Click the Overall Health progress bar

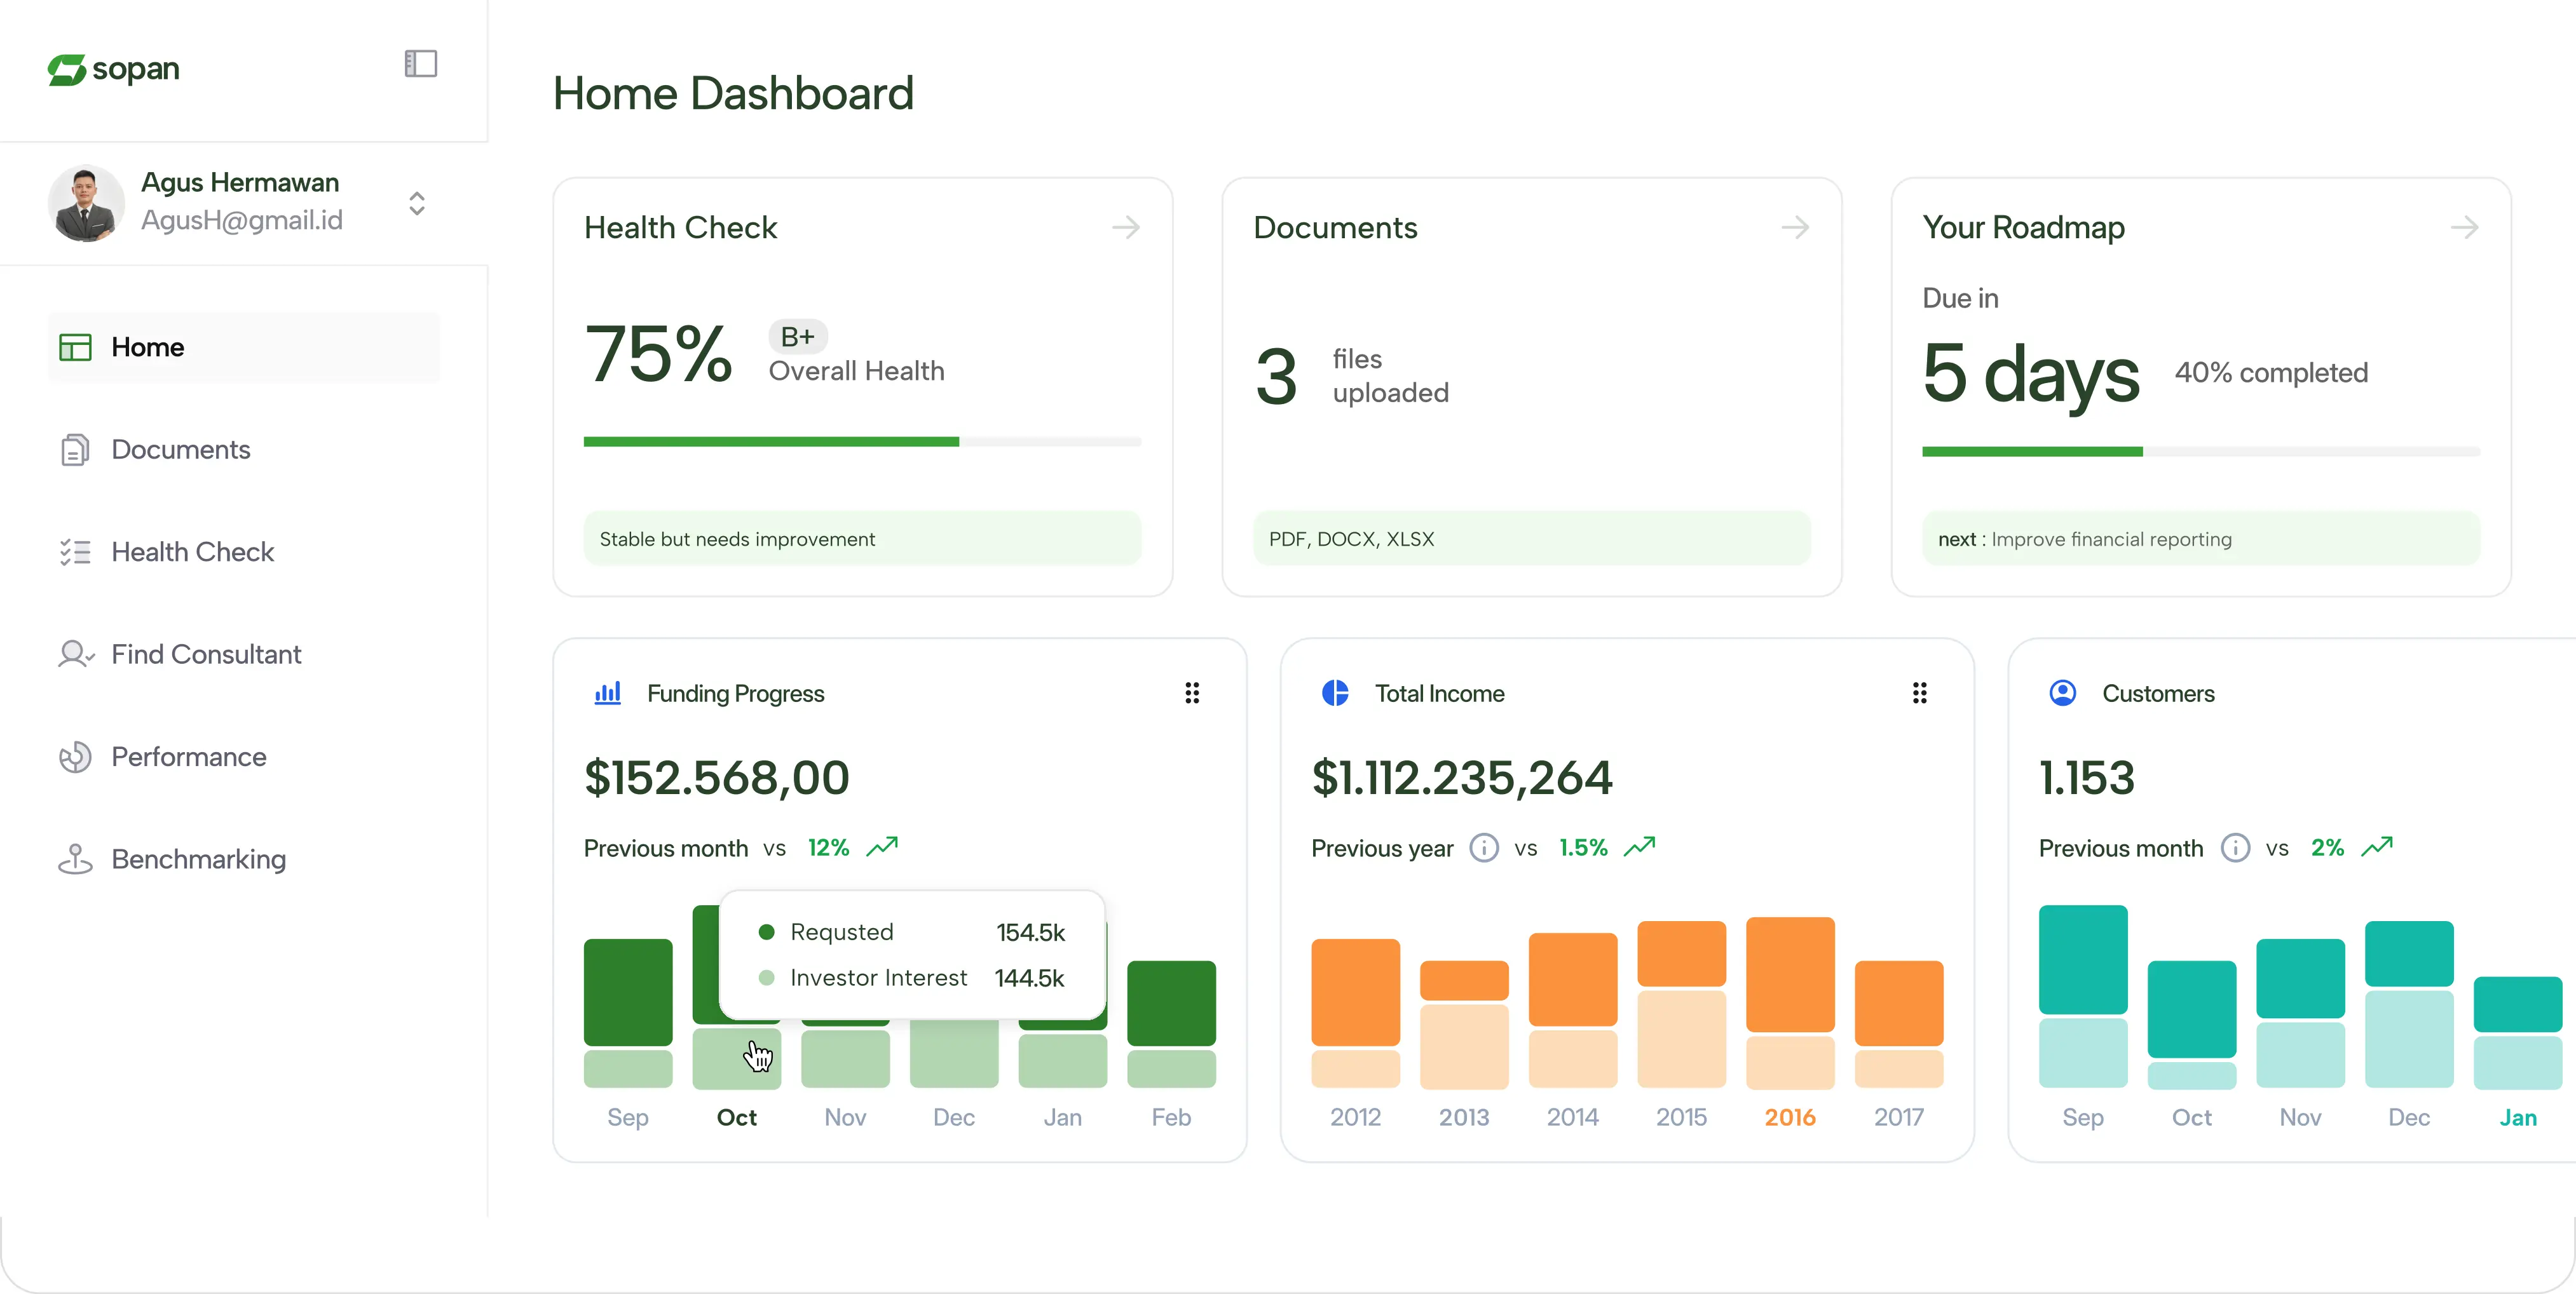pos(862,441)
